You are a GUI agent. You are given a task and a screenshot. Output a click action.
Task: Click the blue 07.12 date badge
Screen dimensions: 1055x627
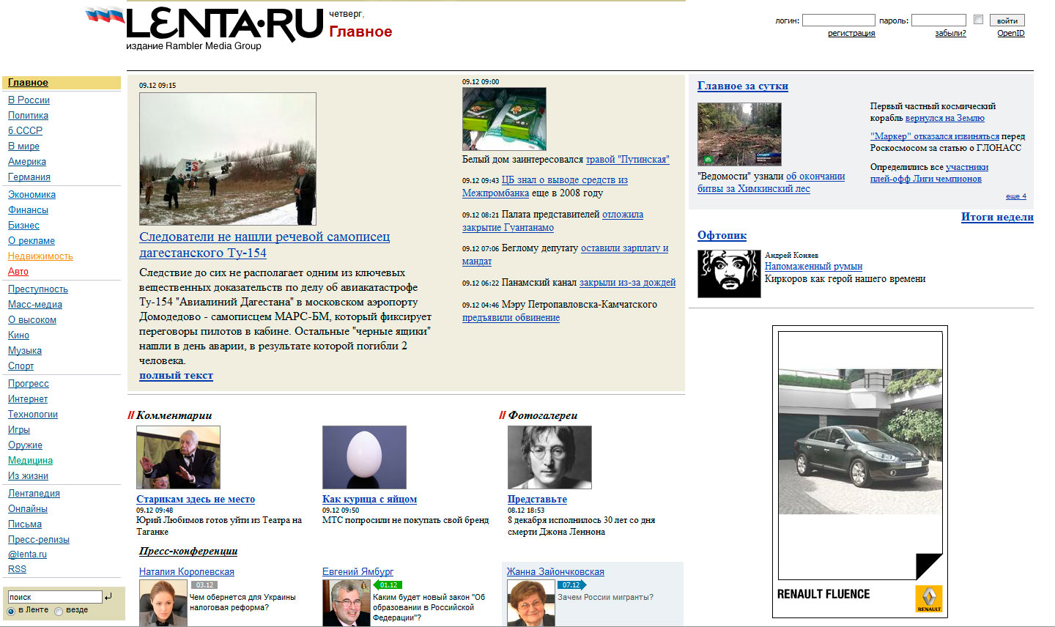[x=571, y=585]
